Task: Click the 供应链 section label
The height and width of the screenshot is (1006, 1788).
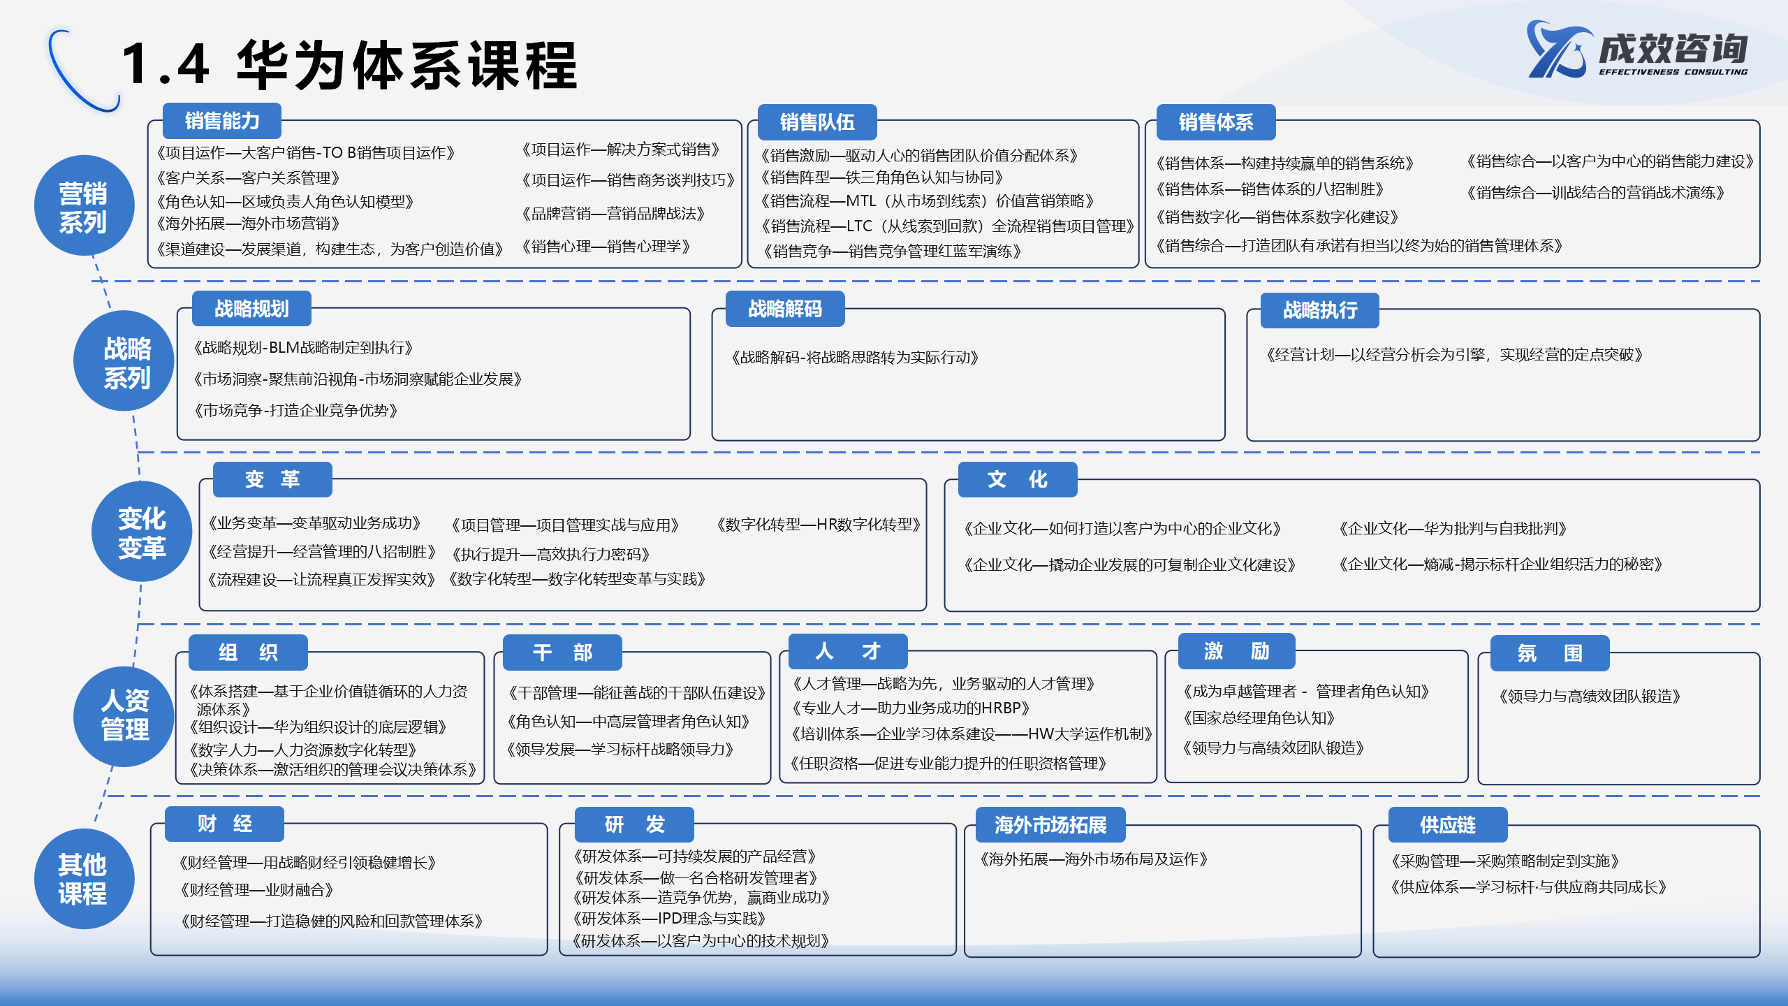Action: coord(1448,825)
